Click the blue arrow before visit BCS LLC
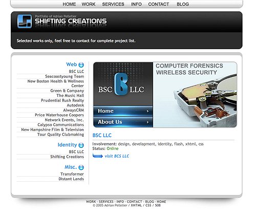This screenshot has height=216, width=256. click(x=97, y=156)
